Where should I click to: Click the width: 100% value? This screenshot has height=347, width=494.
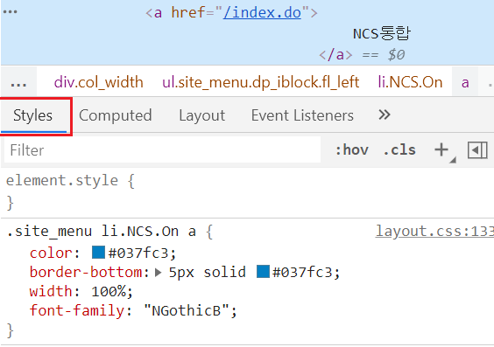tap(109, 291)
